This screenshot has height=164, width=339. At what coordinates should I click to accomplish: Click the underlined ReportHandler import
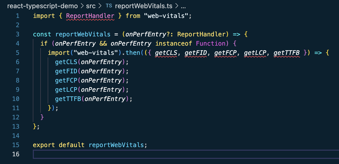(x=90, y=16)
